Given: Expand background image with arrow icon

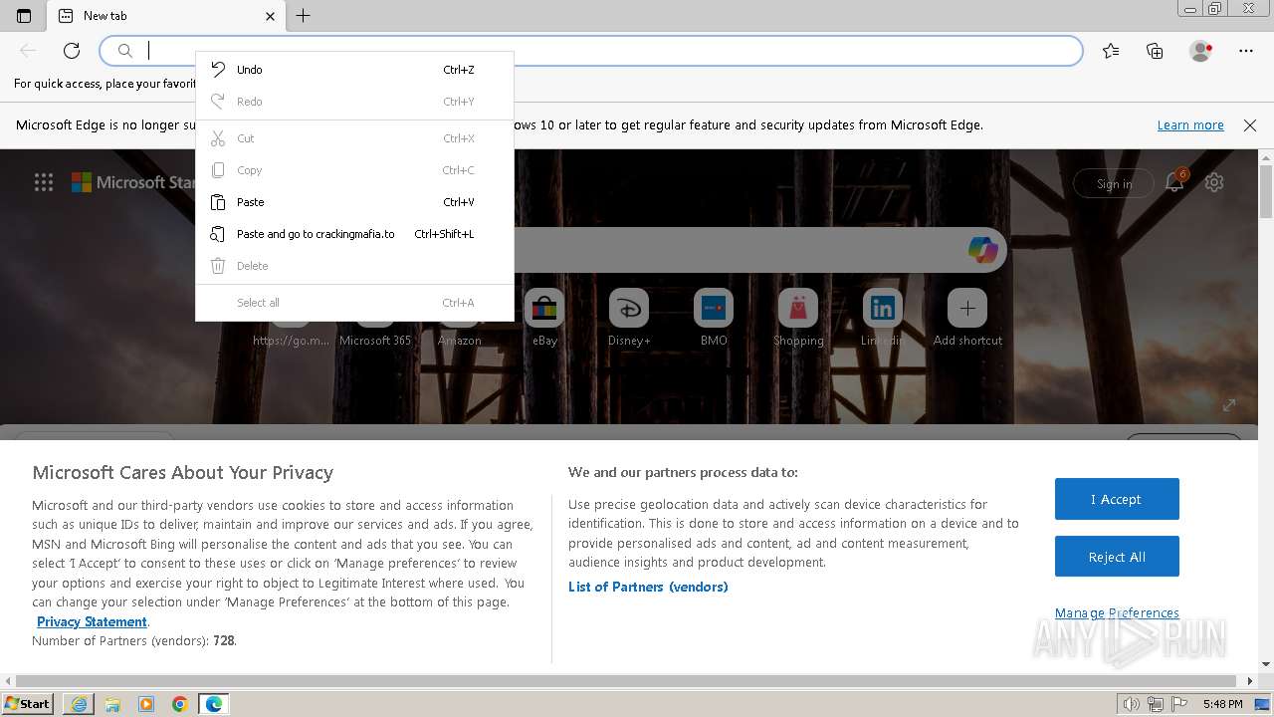Looking at the screenshot, I should pyautogui.click(x=1229, y=404).
